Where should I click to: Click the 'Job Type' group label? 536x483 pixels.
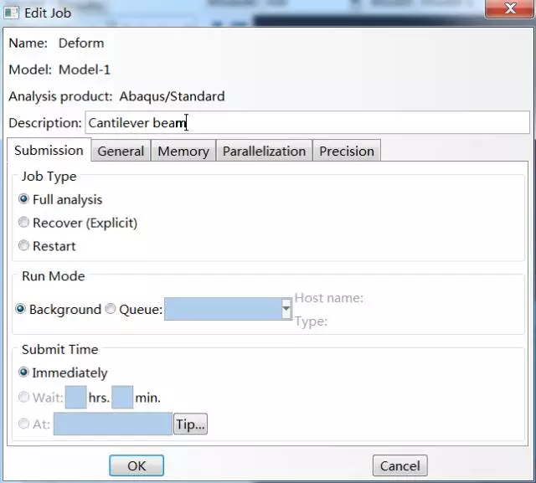49,177
